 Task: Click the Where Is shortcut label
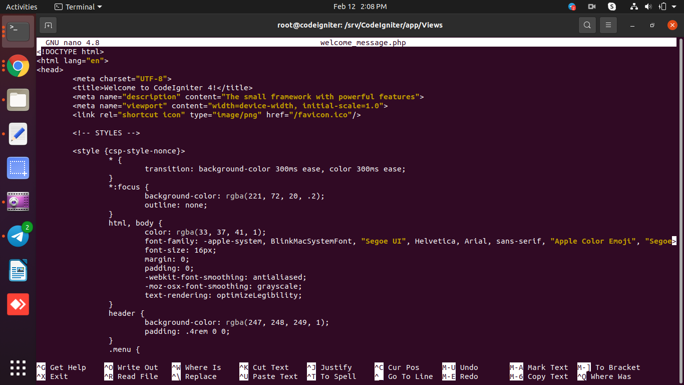203,367
